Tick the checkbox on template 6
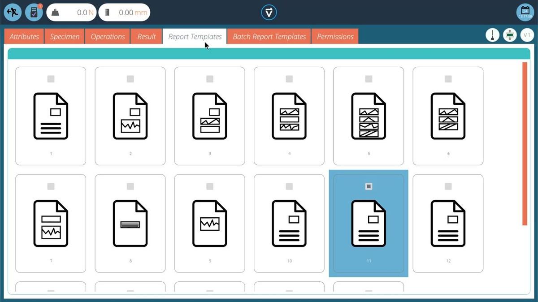Image resolution: width=538 pixels, height=302 pixels. [448, 79]
